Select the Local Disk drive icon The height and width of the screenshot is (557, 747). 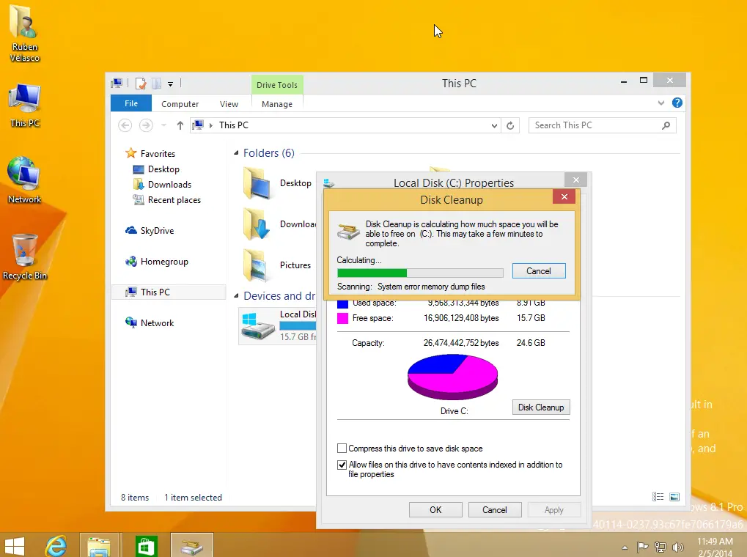coord(258,326)
